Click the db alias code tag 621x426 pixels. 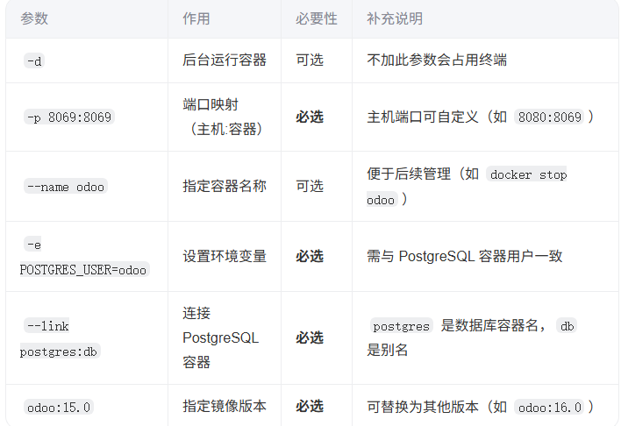click(567, 326)
